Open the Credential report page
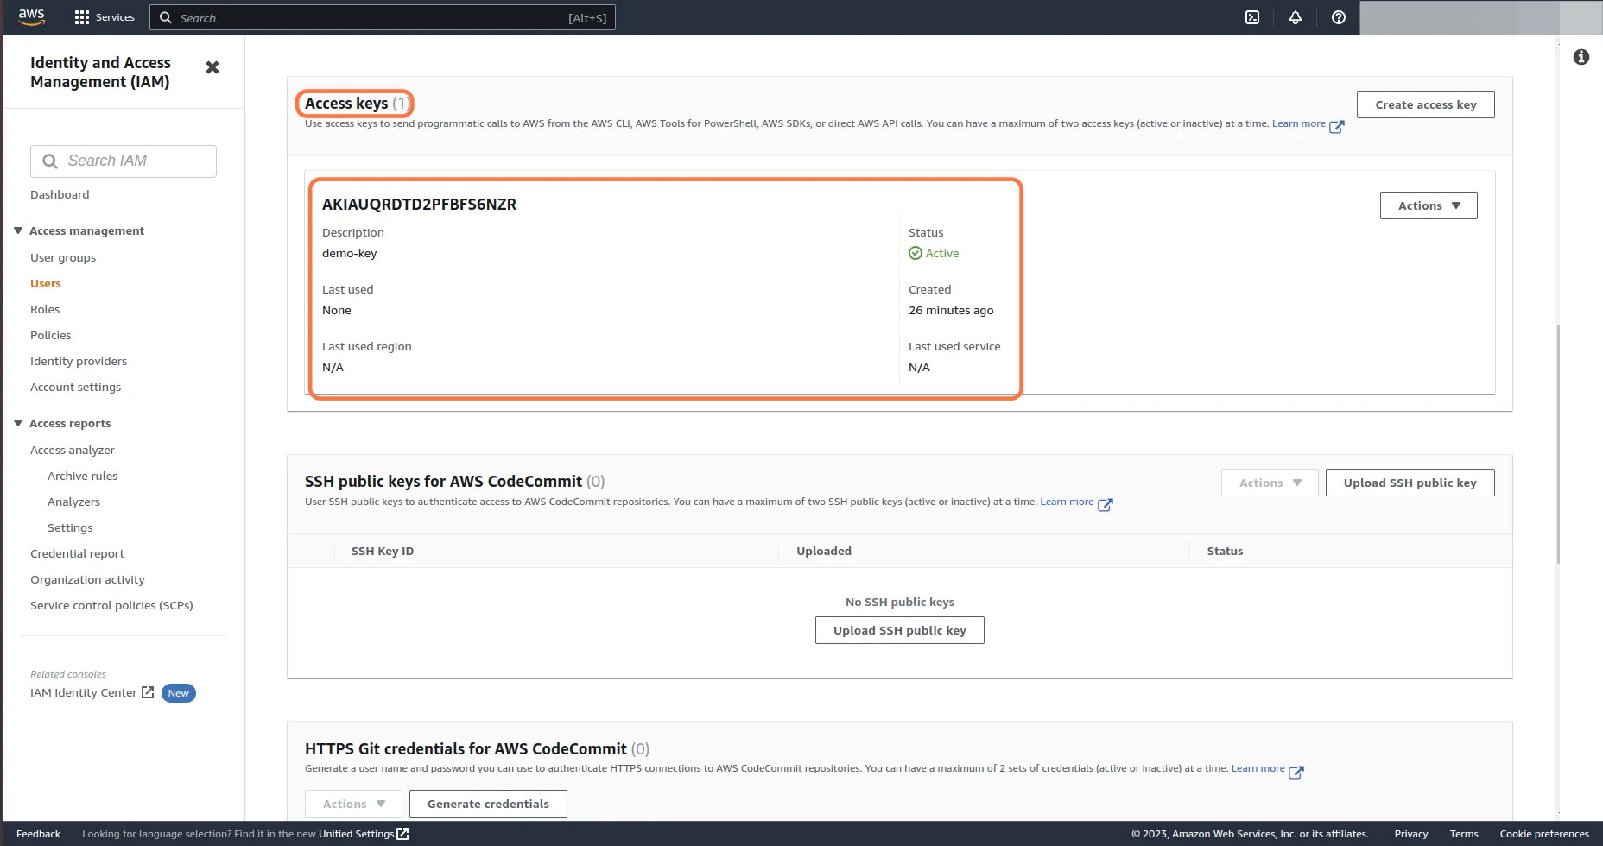Image resolution: width=1603 pixels, height=846 pixels. (x=77, y=553)
